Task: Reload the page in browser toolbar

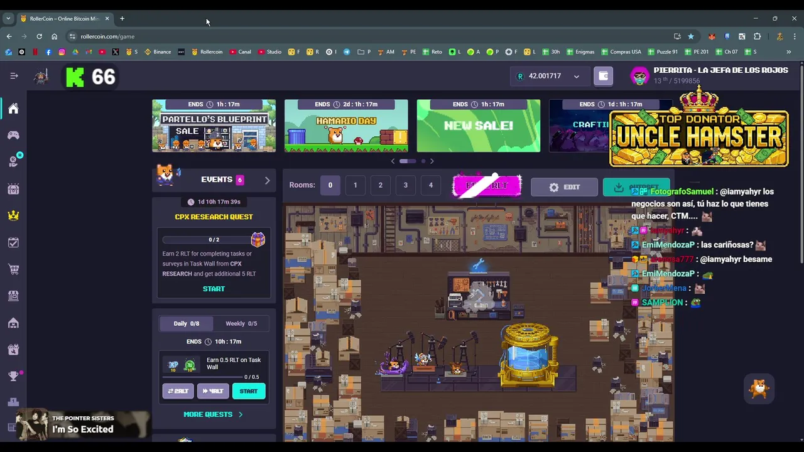Action: point(39,36)
